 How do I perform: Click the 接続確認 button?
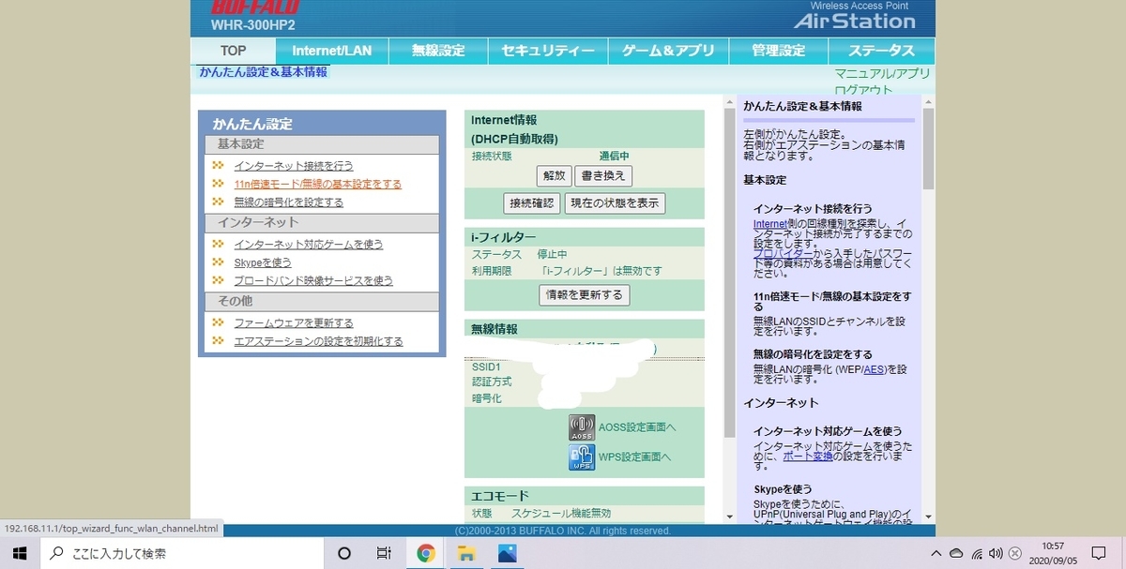tap(532, 202)
